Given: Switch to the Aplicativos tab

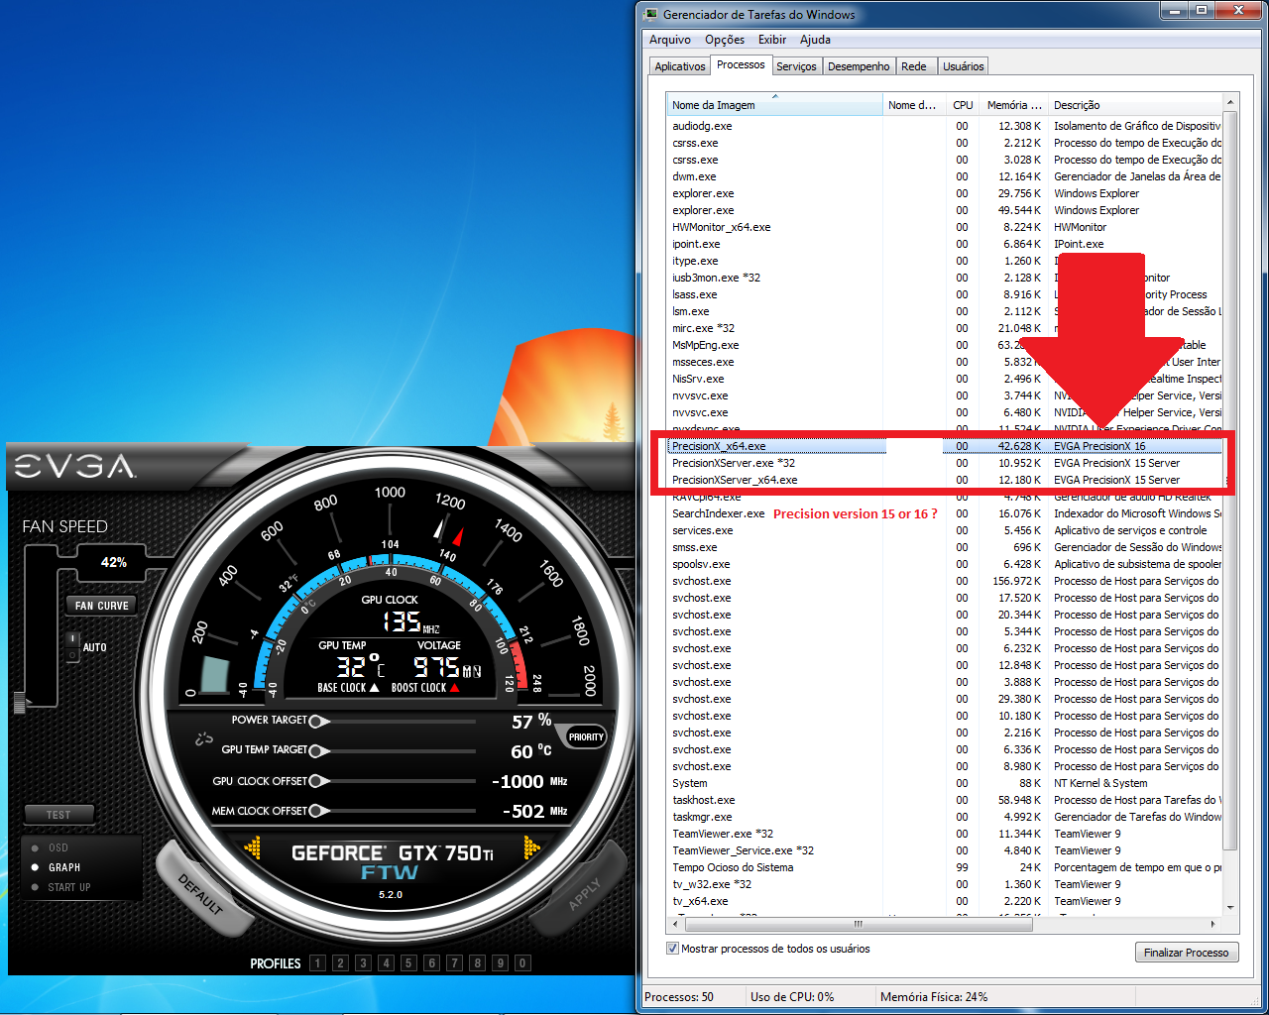Looking at the screenshot, I should point(680,66).
